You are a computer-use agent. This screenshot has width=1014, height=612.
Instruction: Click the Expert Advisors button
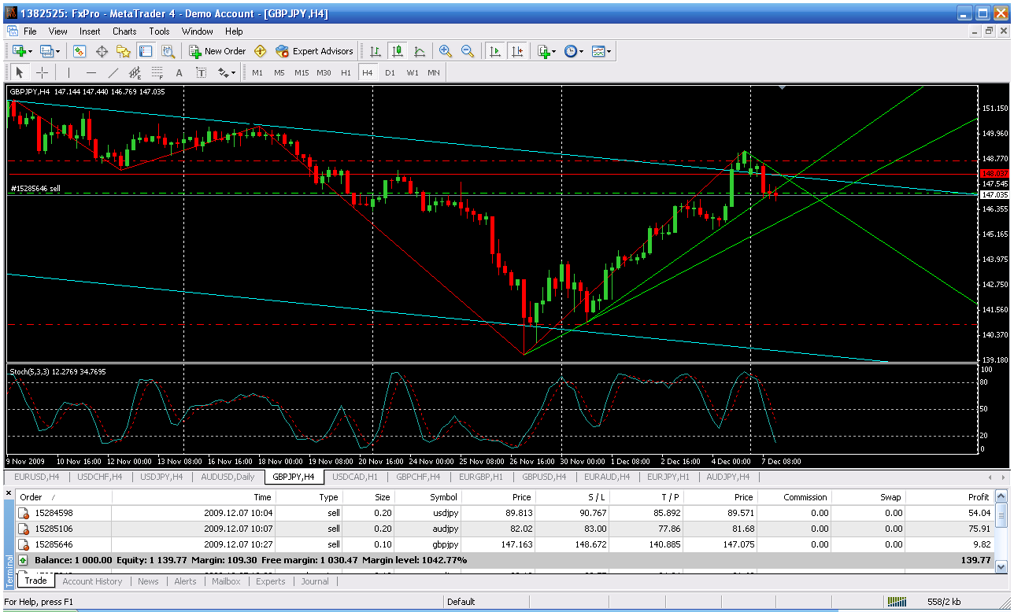coord(315,51)
